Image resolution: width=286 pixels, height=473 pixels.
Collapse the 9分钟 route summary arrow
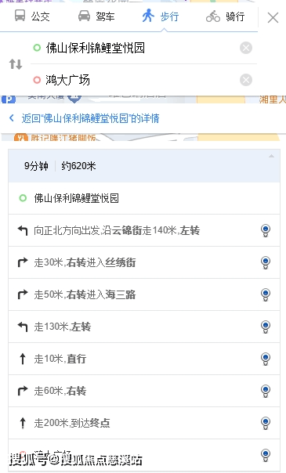click(x=272, y=156)
